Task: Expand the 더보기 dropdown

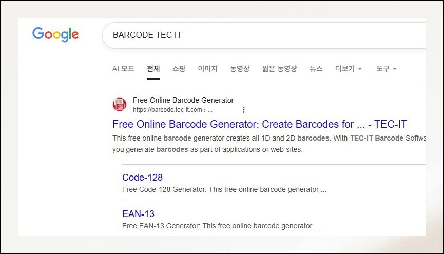Action: click(349, 69)
